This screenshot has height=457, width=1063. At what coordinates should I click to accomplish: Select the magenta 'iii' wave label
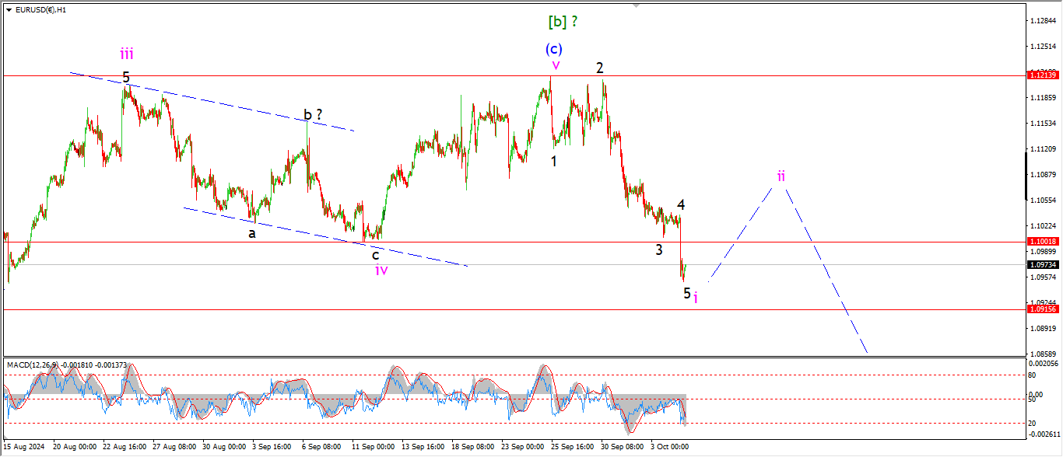126,54
